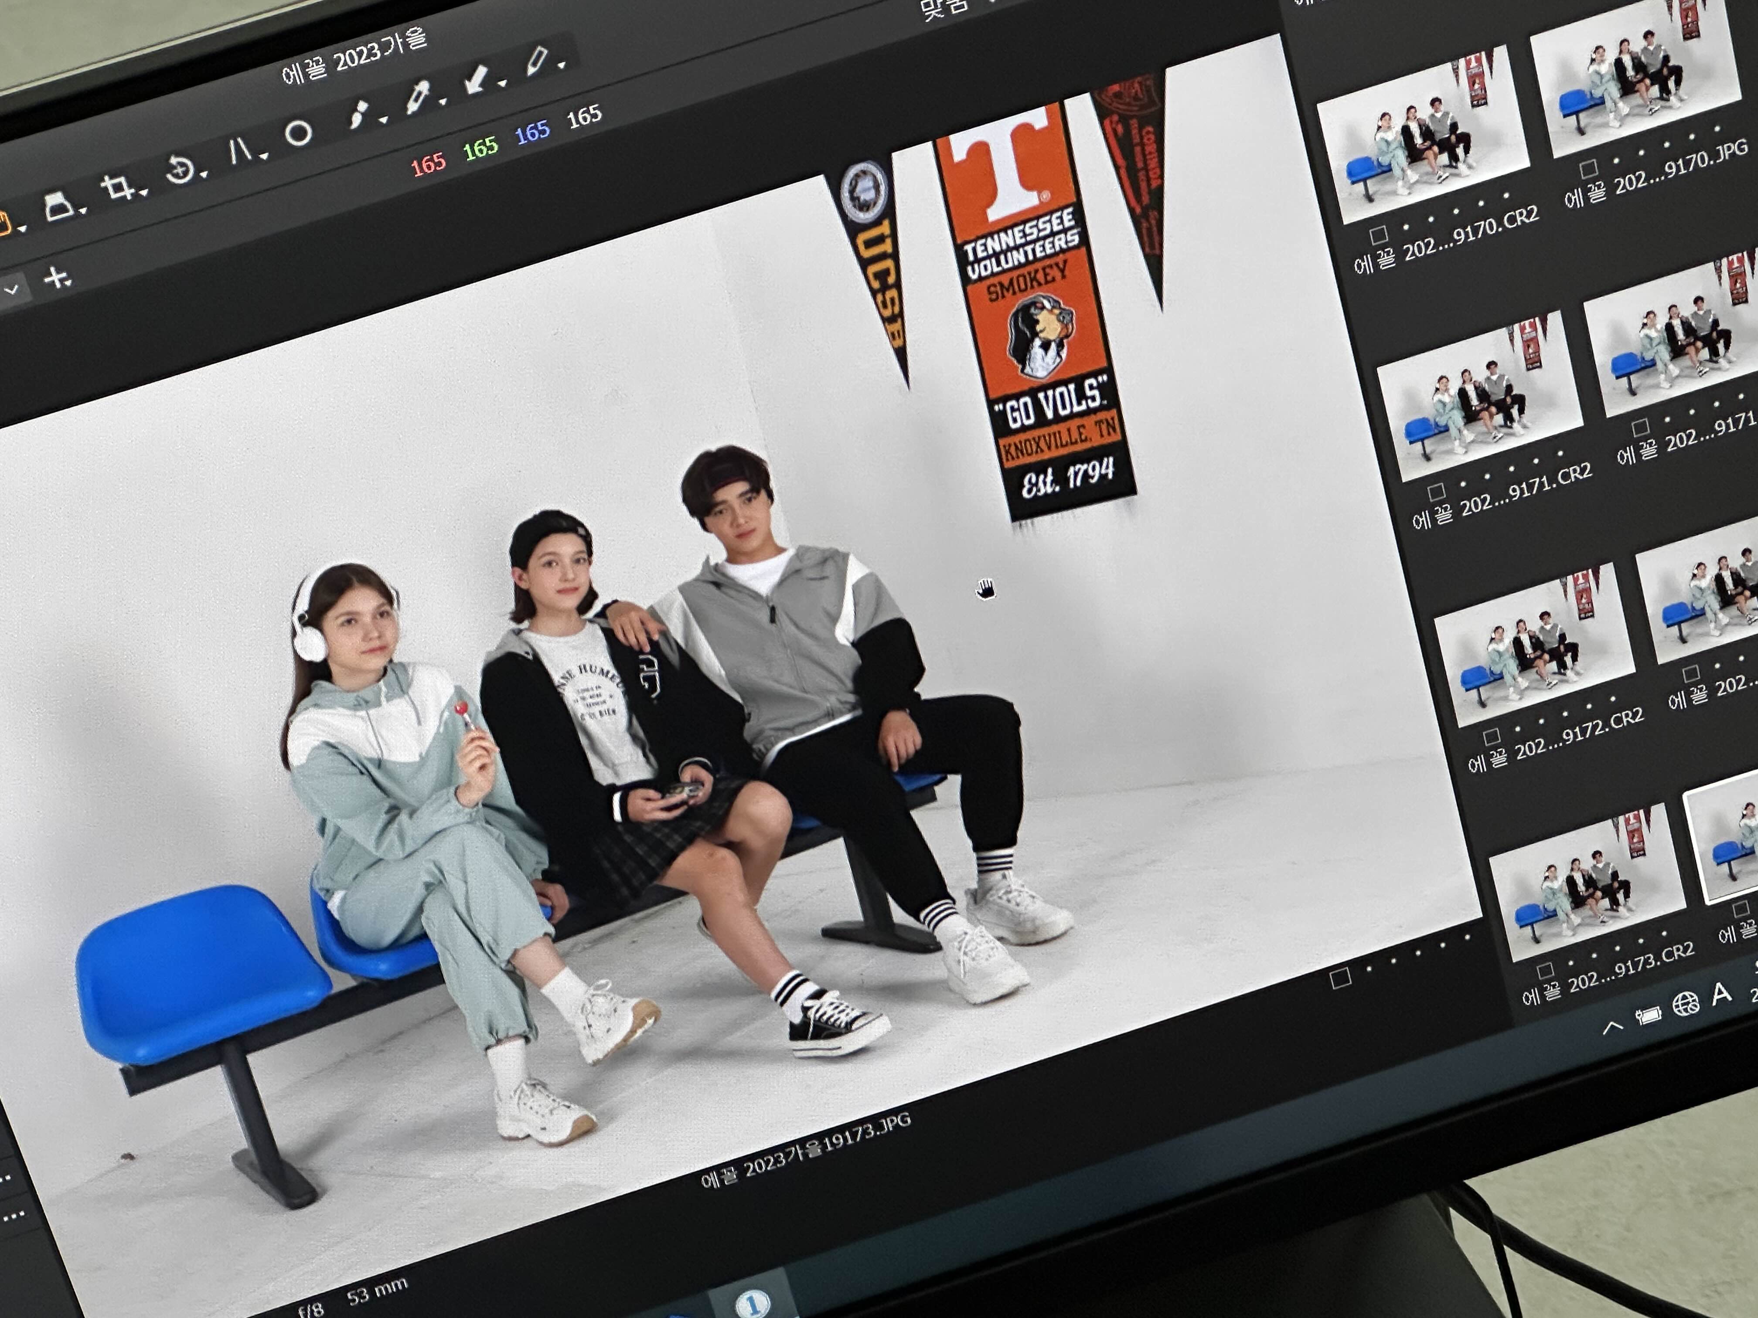Check the battery status tray icon
1758x1318 pixels.
coord(1648,1016)
